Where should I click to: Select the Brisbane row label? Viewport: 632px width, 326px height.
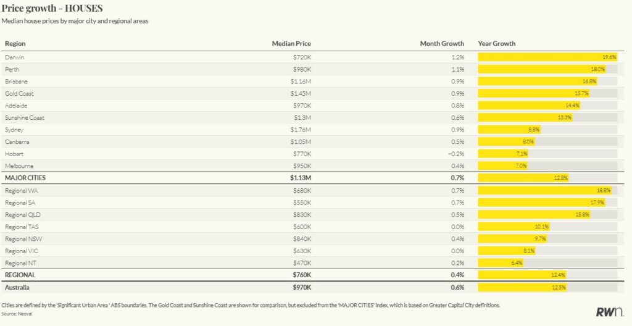(16, 81)
